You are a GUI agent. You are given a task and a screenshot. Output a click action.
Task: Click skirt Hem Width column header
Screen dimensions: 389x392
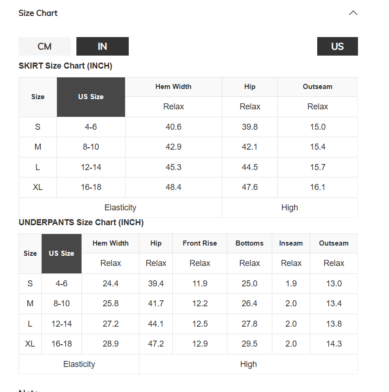173,87
